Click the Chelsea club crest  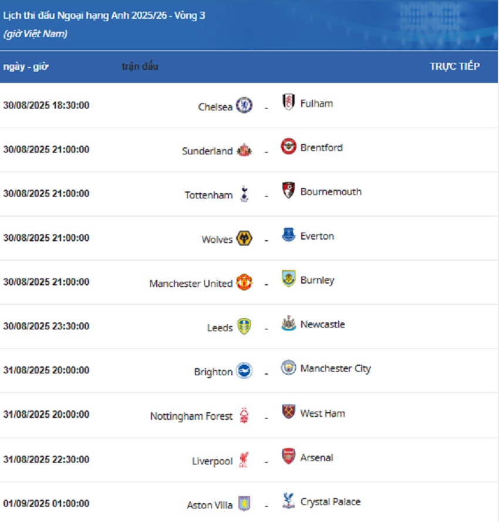[244, 105]
